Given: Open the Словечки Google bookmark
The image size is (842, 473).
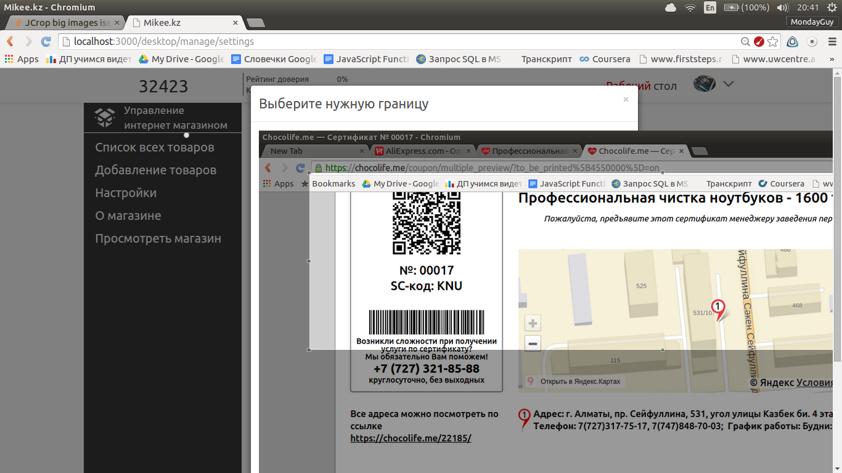Looking at the screenshot, I should (x=273, y=59).
